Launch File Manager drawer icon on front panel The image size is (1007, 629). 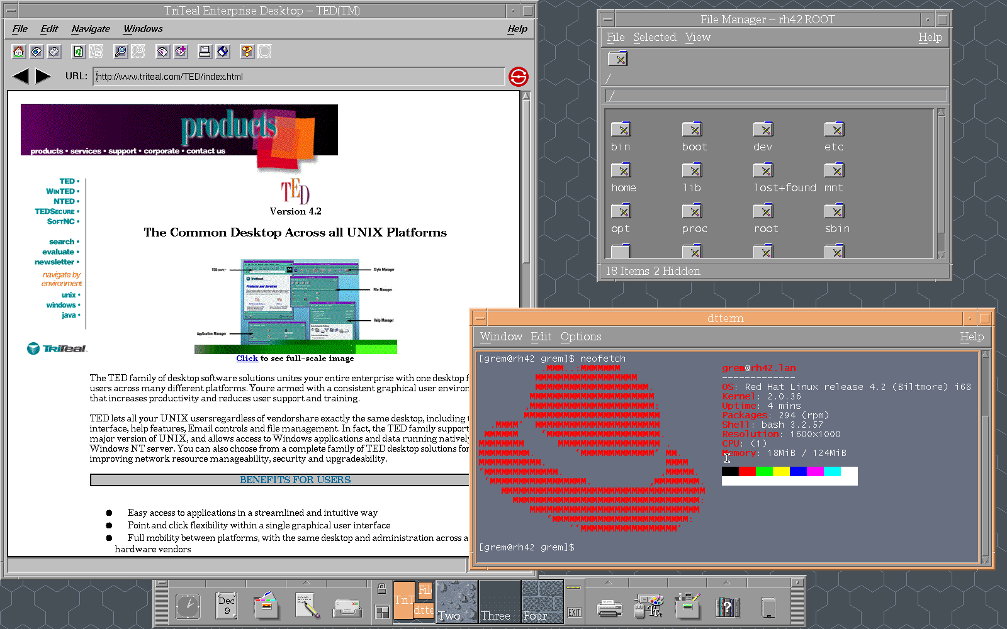(x=266, y=606)
